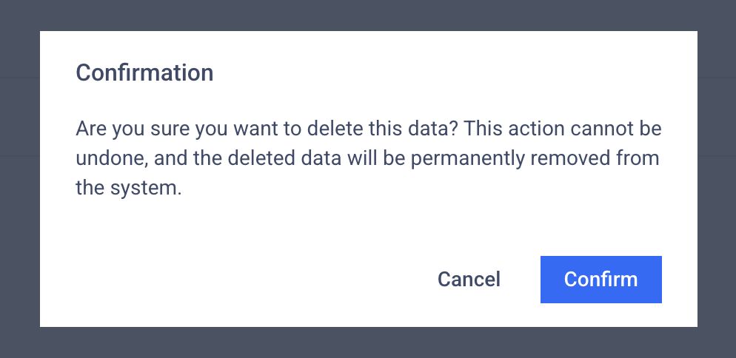Click the delete warning message text

[x=368, y=158]
